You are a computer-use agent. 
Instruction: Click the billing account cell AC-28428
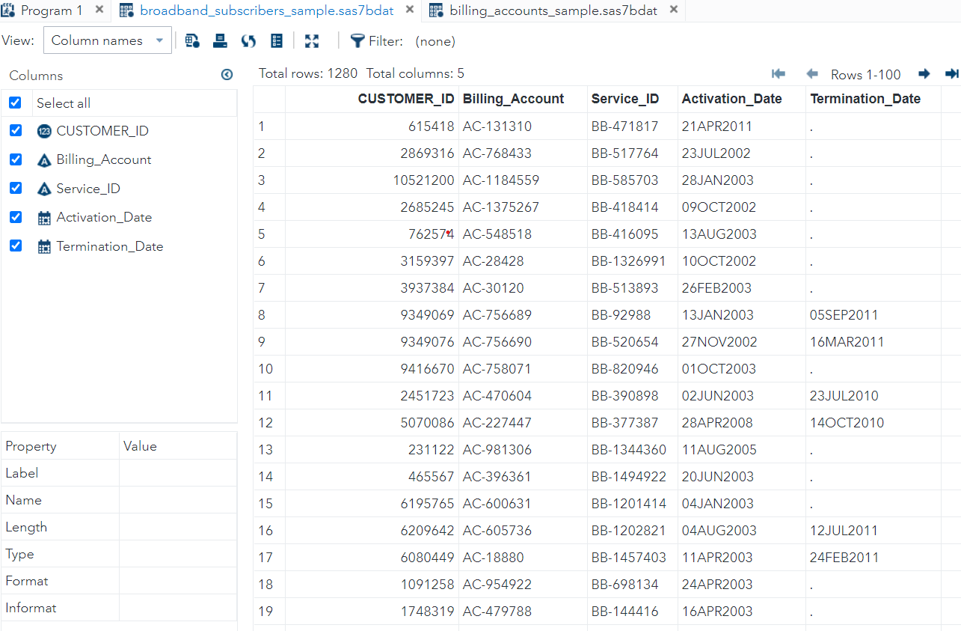click(x=524, y=261)
